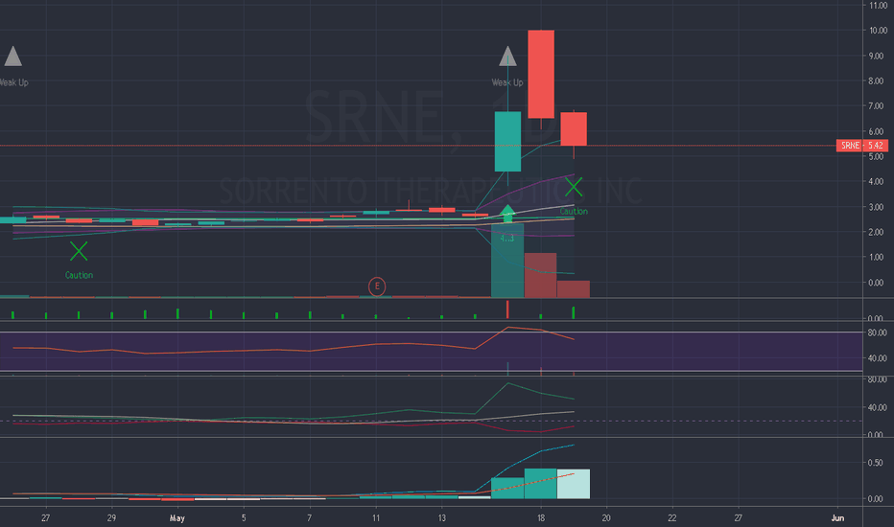Click the 2.00 price axis label
The image size is (894, 527).
(877, 232)
